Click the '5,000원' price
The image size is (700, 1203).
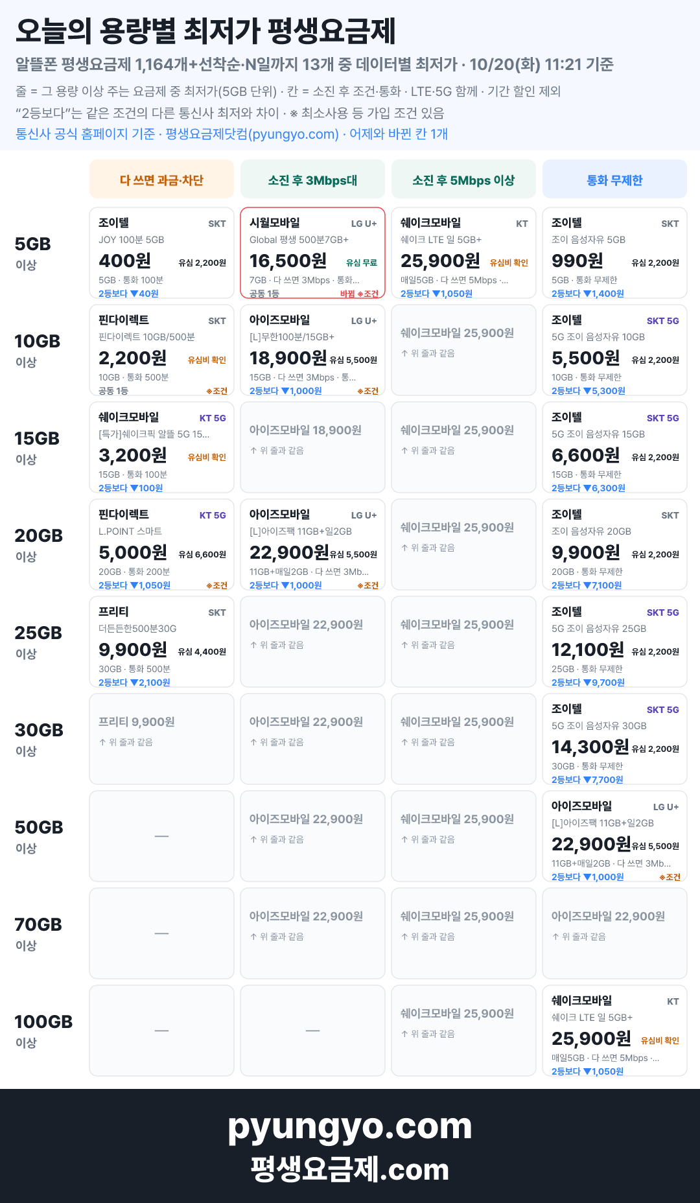132,552
